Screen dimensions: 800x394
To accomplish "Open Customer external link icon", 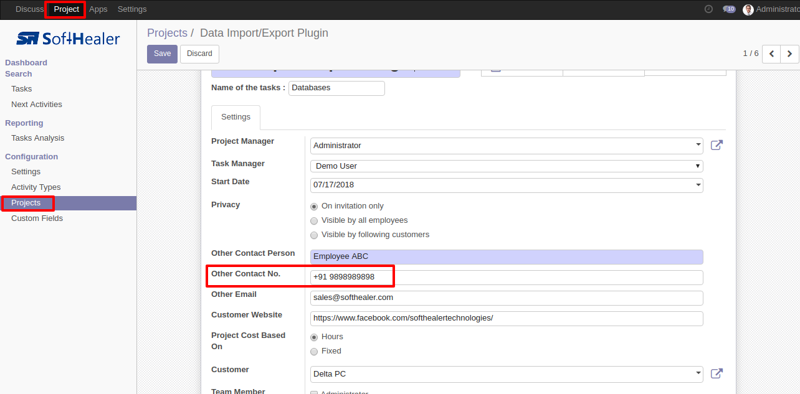I will click(x=717, y=373).
